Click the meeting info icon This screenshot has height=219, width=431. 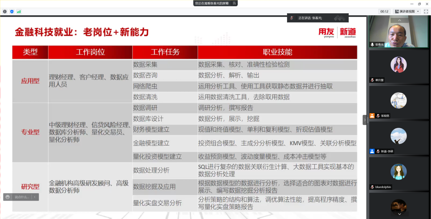tap(5, 12)
